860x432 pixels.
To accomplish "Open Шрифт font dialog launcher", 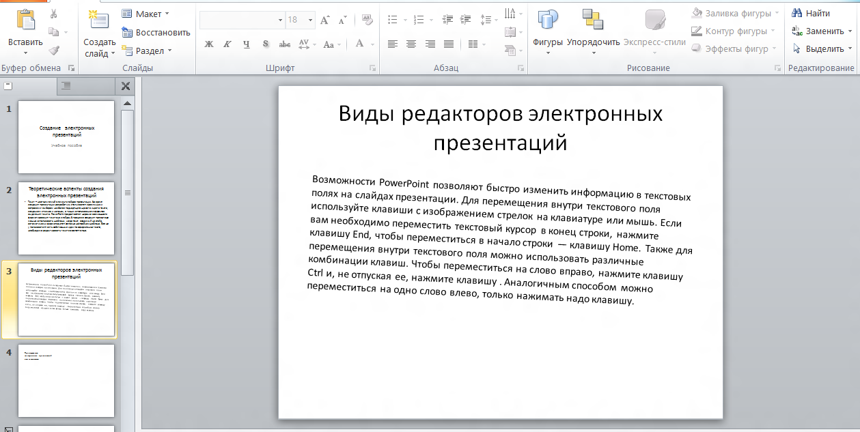I will pos(373,68).
